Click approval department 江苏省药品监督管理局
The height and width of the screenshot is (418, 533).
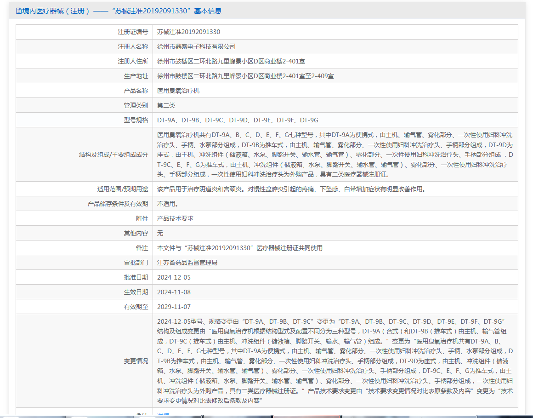(187, 263)
